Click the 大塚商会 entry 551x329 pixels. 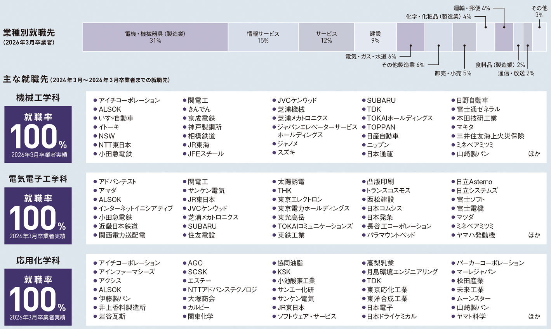point(202,299)
